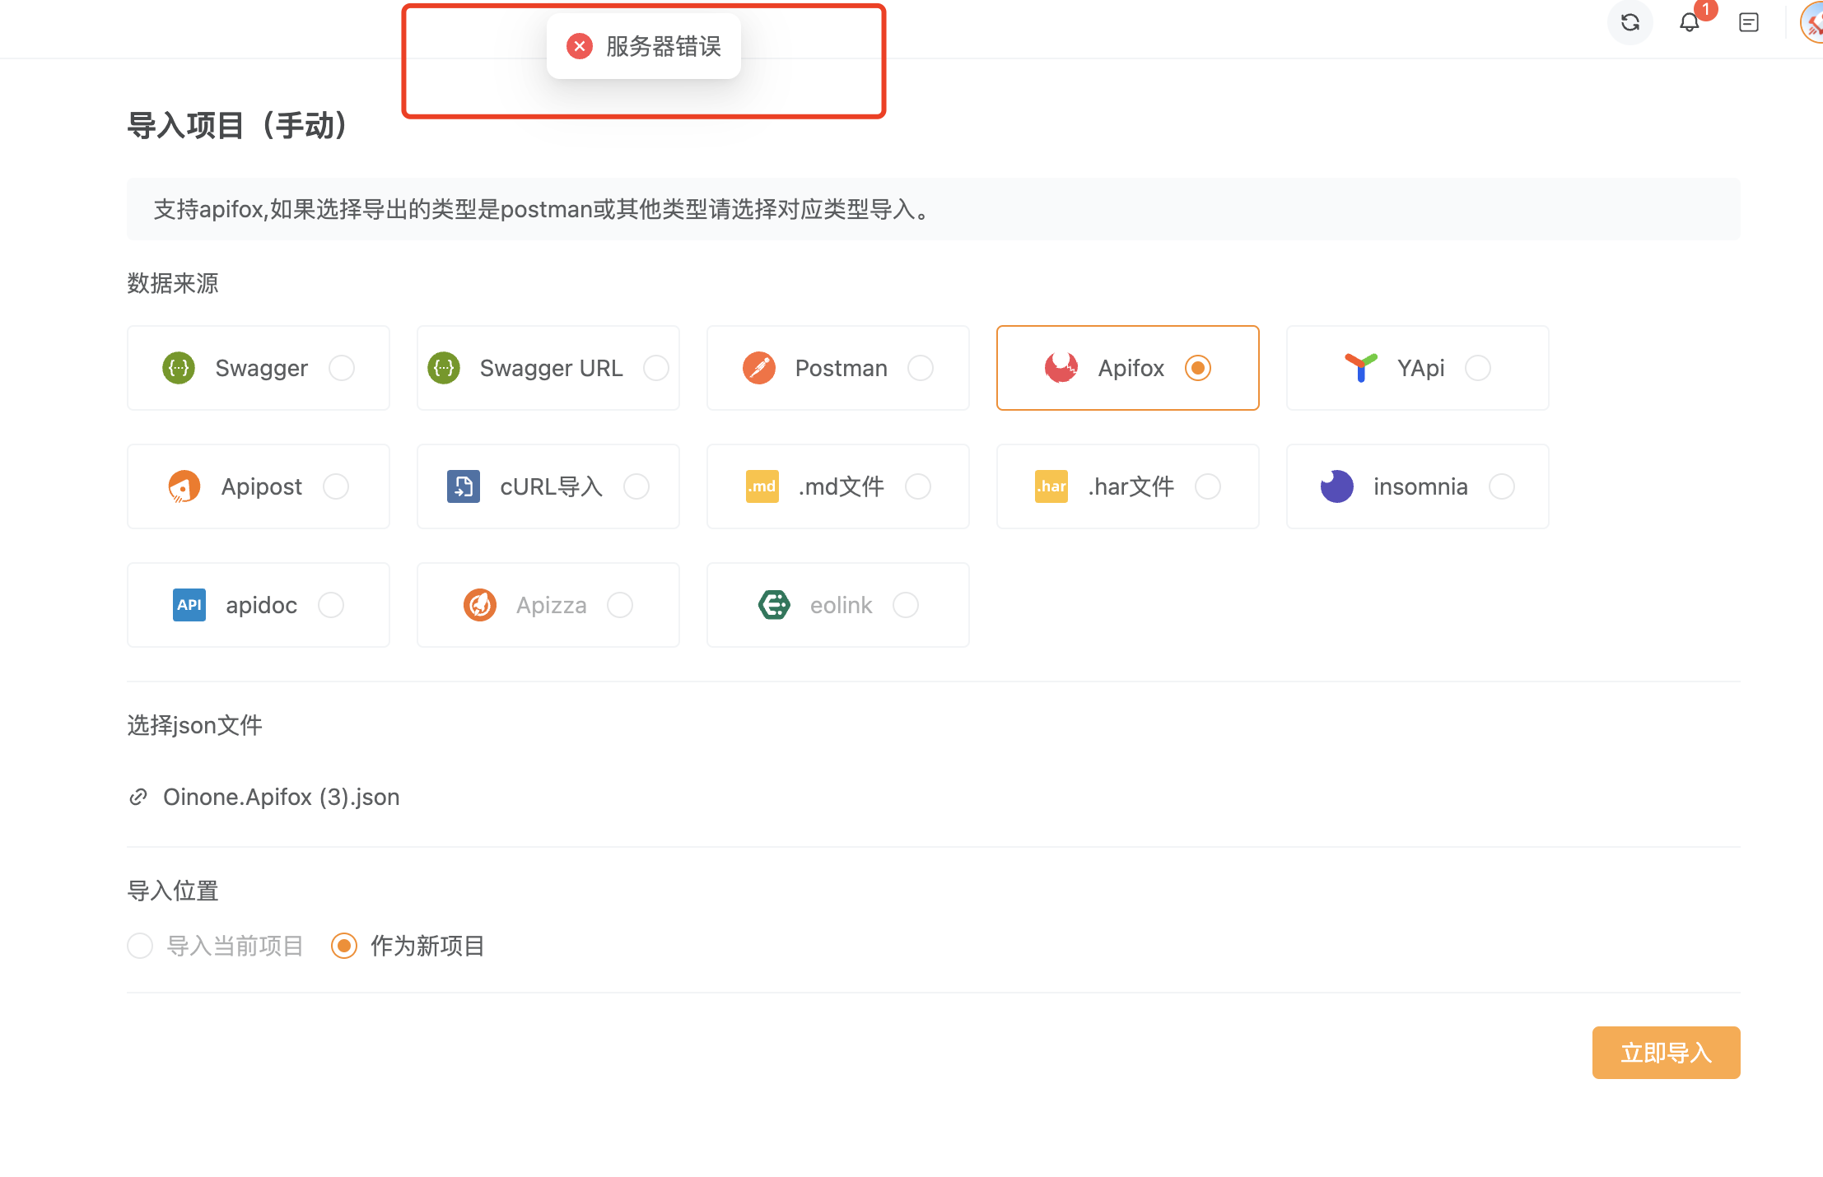This screenshot has height=1177, width=1823.
Task: Select the apidoc radio button
Action: click(331, 605)
